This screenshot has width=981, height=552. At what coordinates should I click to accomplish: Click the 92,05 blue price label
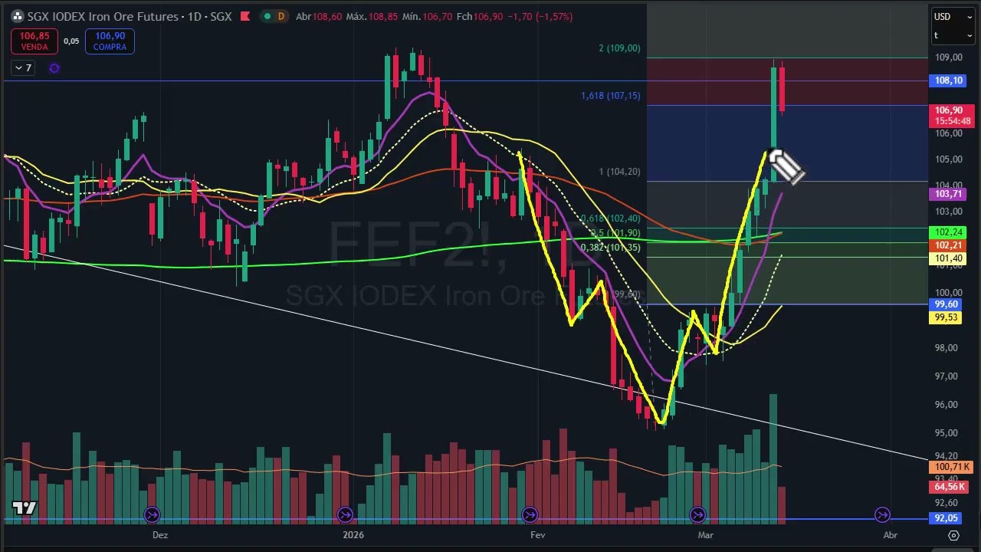click(947, 518)
